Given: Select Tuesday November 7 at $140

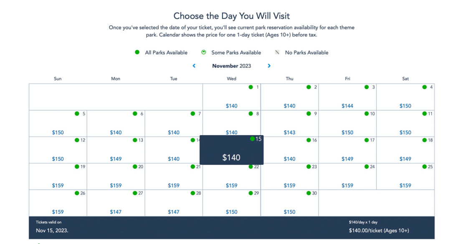Looking at the screenshot, I should point(174,123).
